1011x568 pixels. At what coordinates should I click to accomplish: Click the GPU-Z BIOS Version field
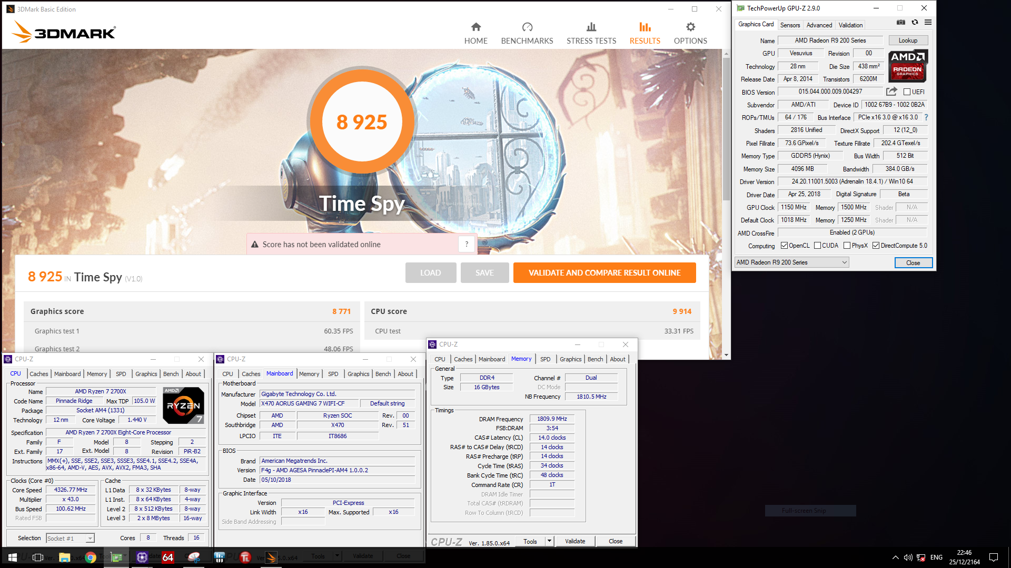[x=830, y=92]
